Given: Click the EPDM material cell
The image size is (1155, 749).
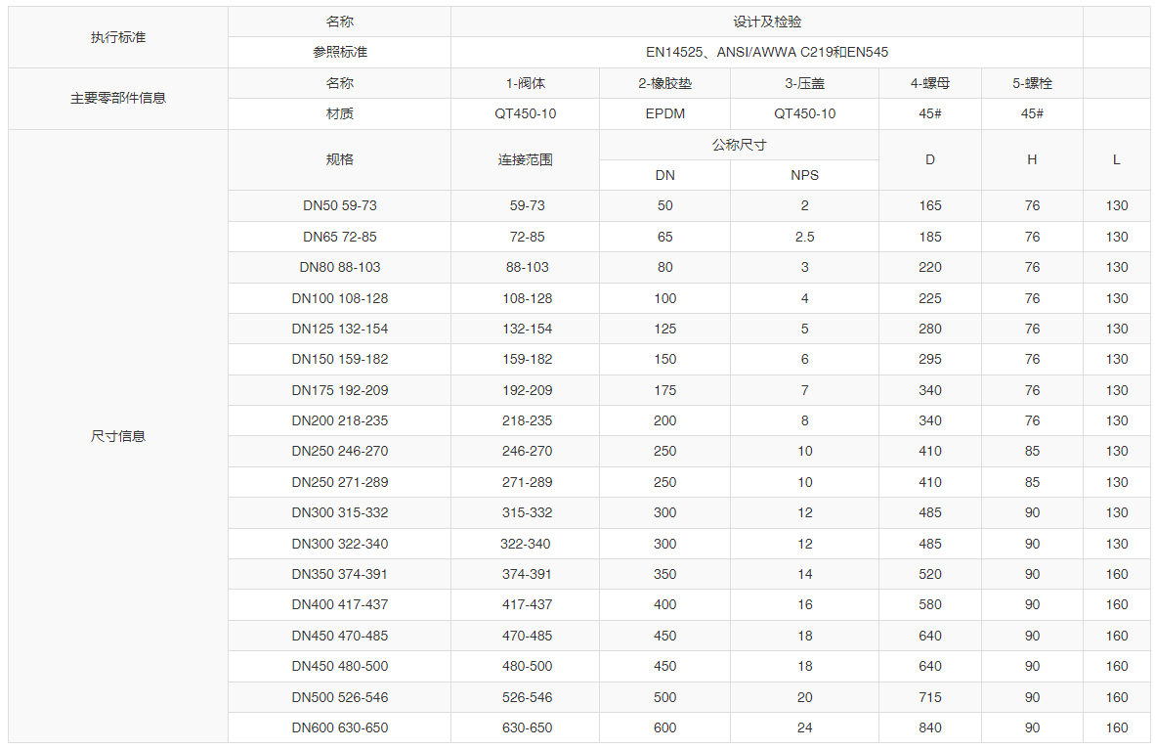Looking at the screenshot, I should pos(664,113).
